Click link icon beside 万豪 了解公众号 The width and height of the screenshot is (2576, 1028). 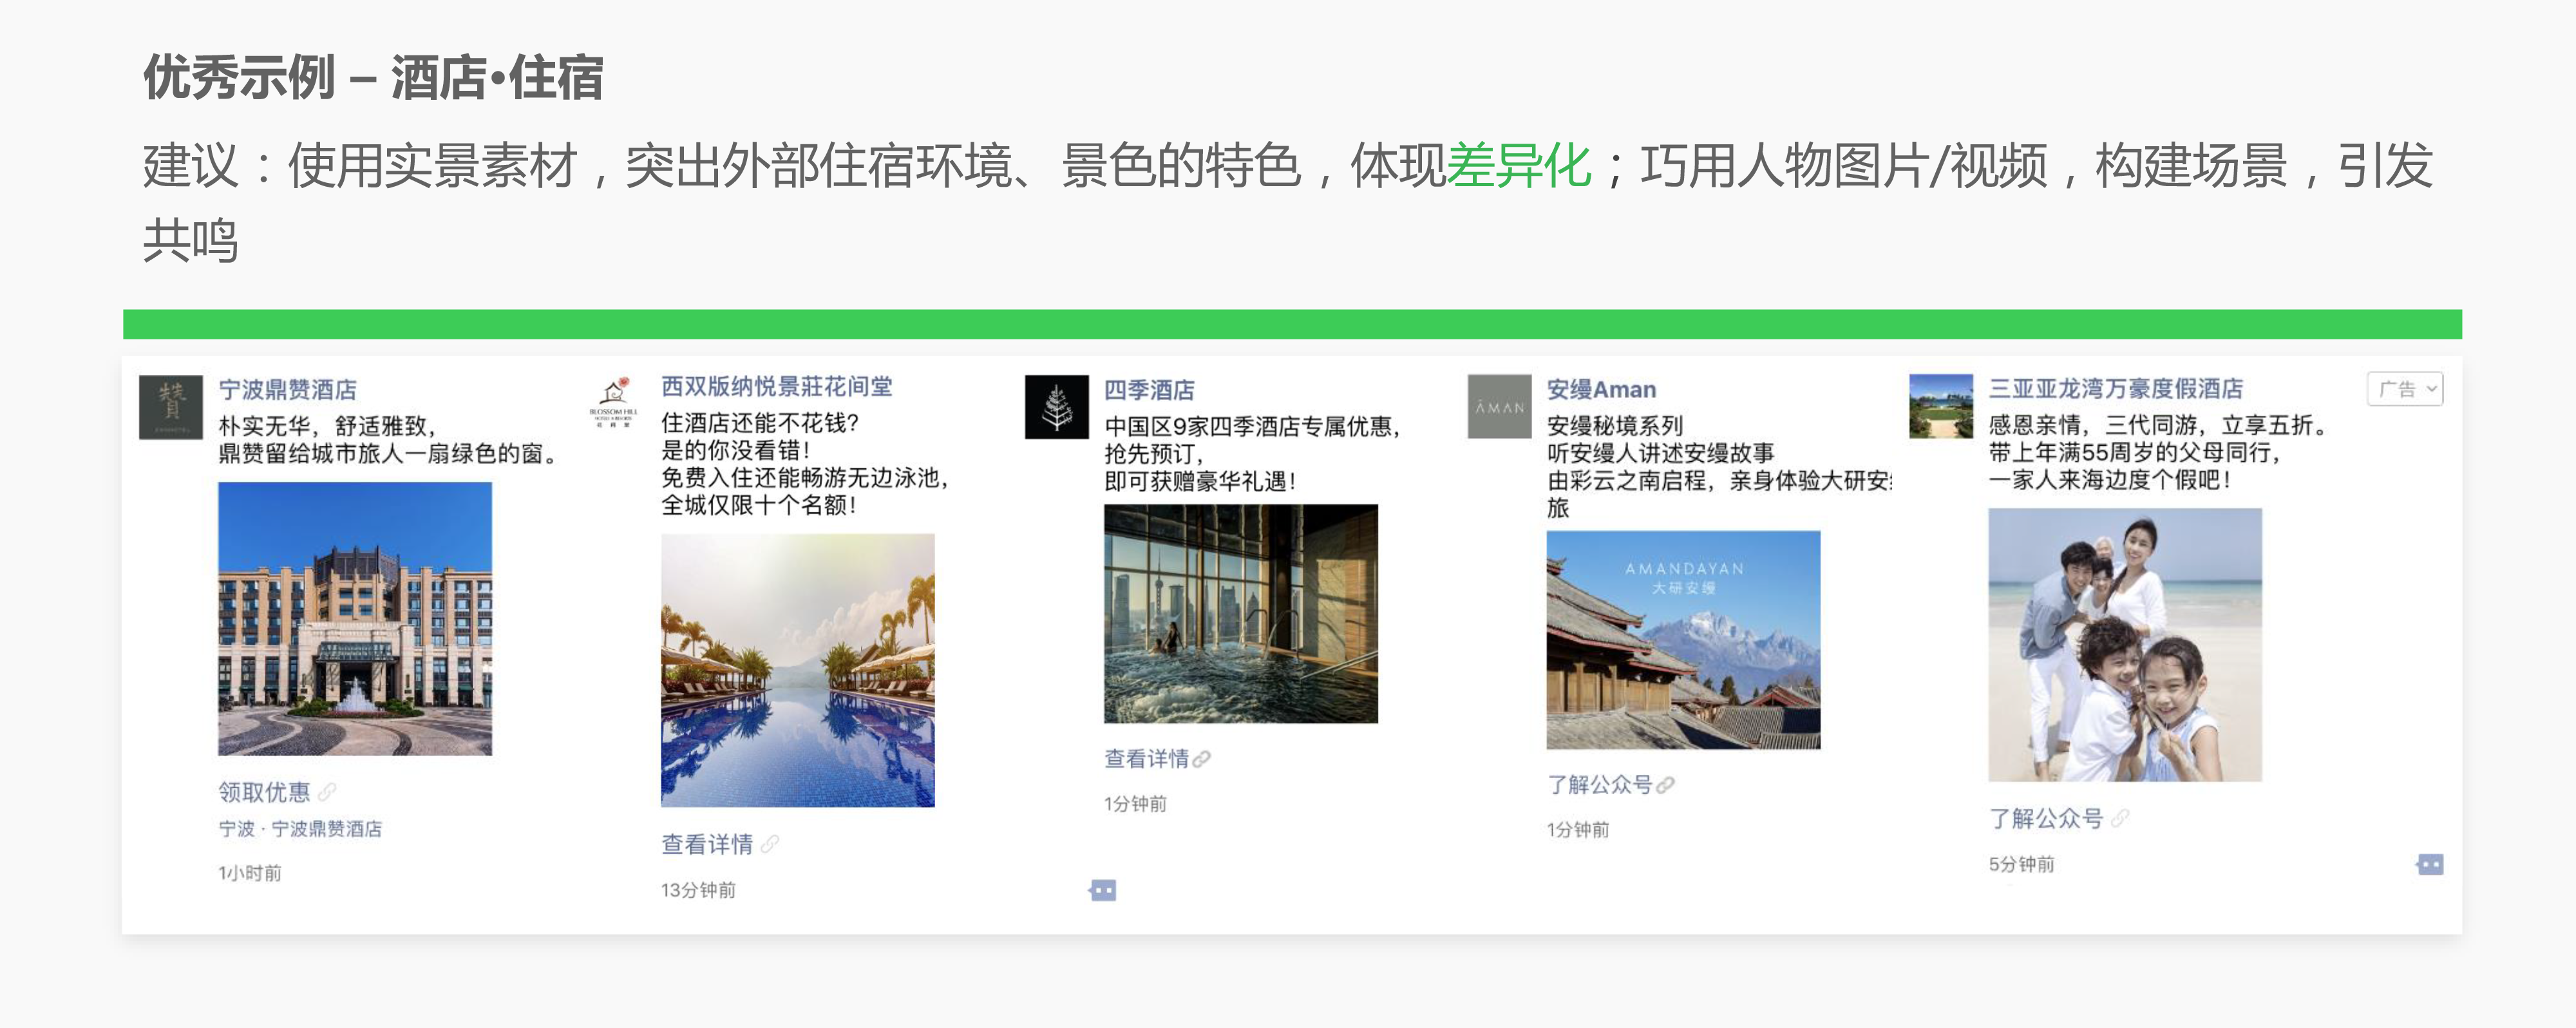pyautogui.click(x=2119, y=818)
